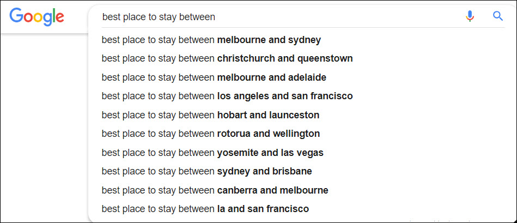Start voice search with the microphone icon

coord(470,16)
